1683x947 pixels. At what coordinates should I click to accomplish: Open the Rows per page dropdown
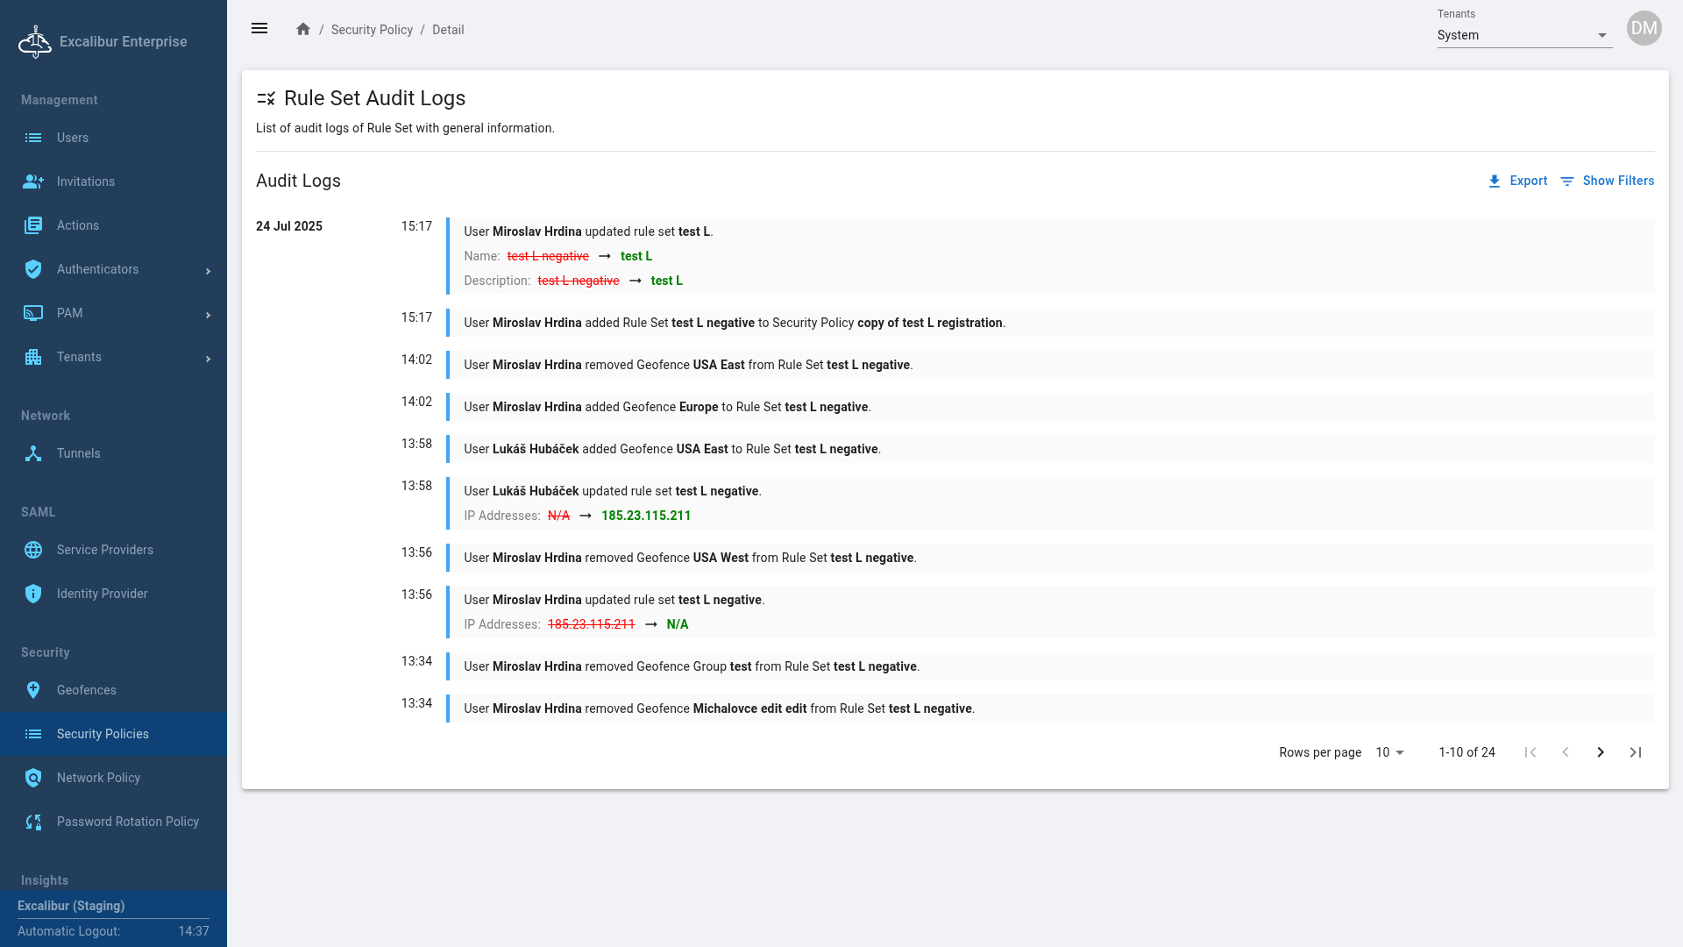pyautogui.click(x=1390, y=752)
